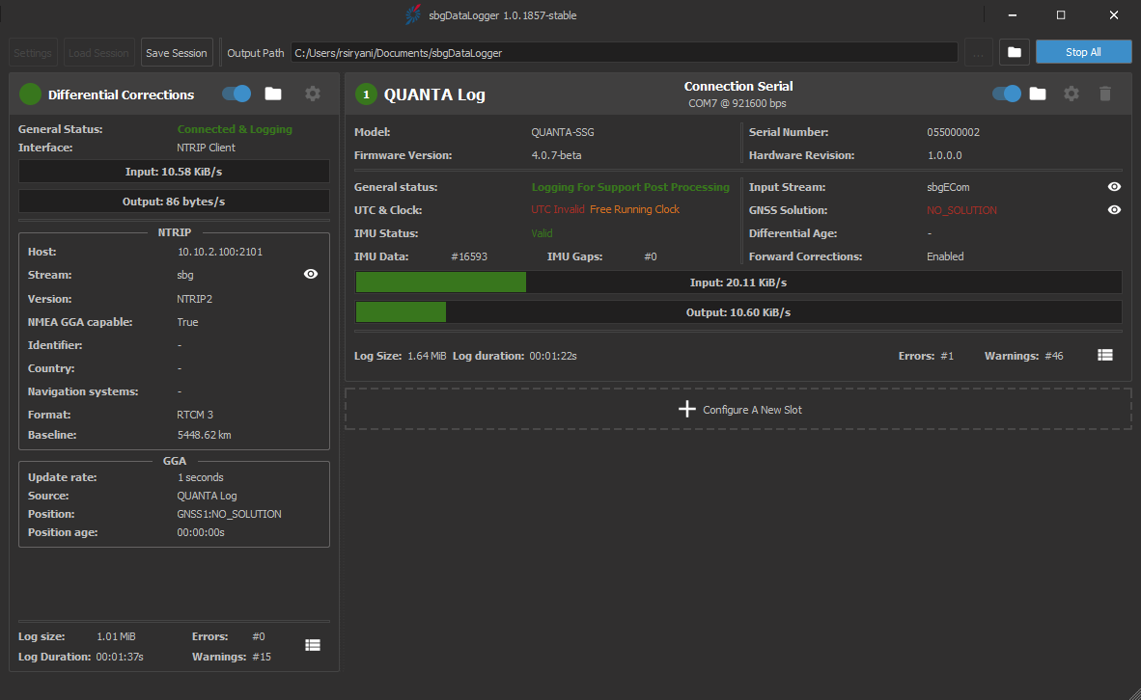
Task: Click the plus icon for new slot
Action: 687,409
